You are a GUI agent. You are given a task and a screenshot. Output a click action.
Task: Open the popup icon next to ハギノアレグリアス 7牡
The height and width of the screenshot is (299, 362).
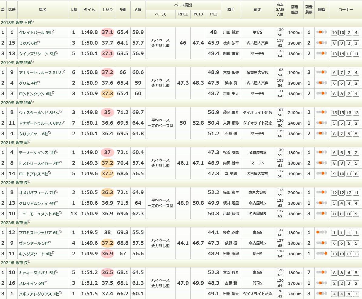pyautogui.click(x=61, y=293)
